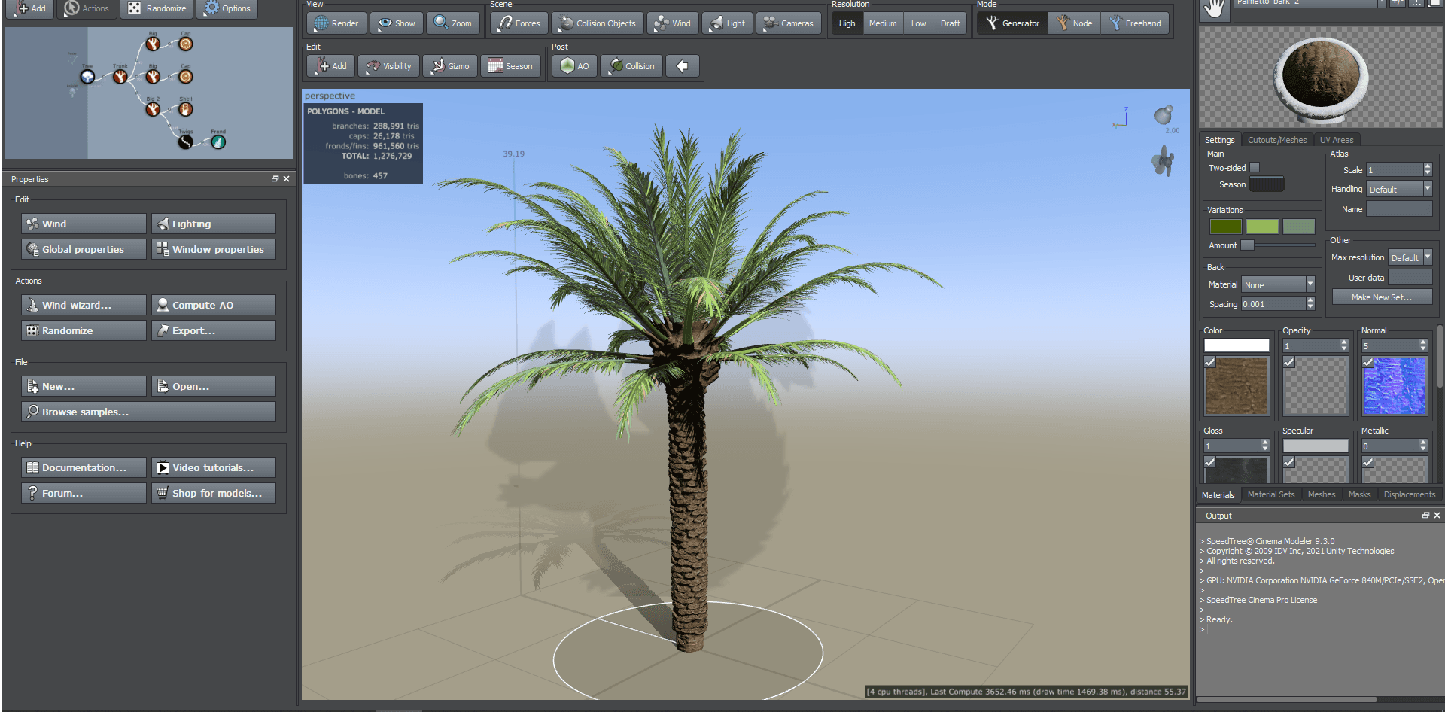Viewport: 1445px width, 712px height.
Task: Open Cameras in the Scene toolbar
Action: coord(789,23)
